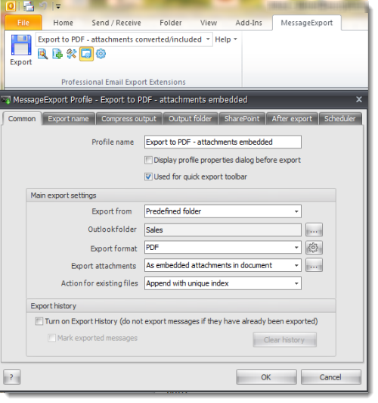Browse for Outlook folder with ellipsis button

point(314,230)
